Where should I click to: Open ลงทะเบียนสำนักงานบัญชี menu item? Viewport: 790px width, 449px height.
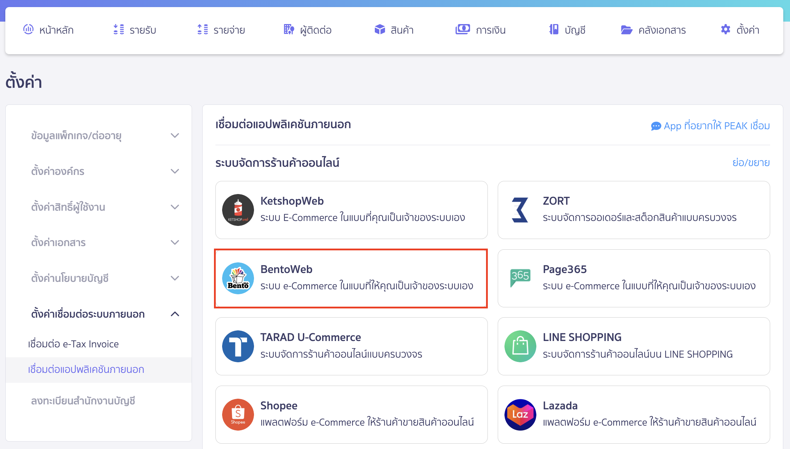tap(83, 400)
